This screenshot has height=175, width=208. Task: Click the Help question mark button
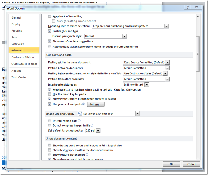tap(187, 7)
